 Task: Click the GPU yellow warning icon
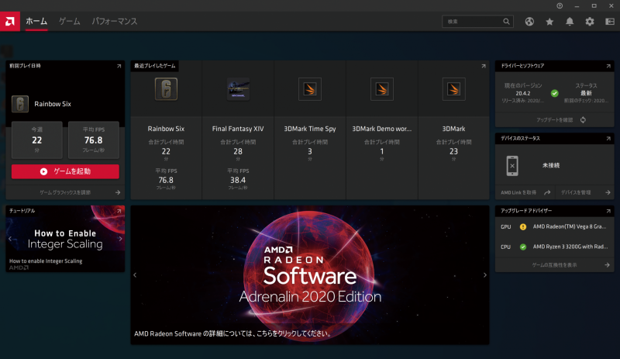coord(523,227)
